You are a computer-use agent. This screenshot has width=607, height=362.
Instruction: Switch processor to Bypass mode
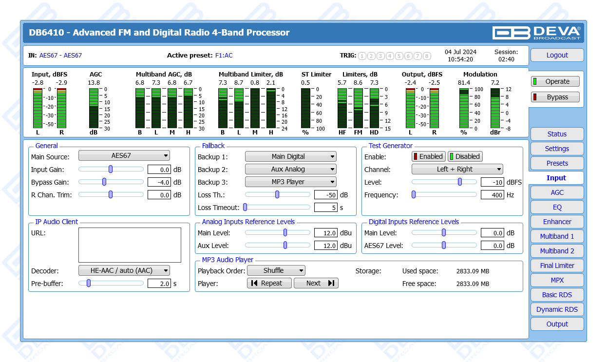click(x=555, y=97)
